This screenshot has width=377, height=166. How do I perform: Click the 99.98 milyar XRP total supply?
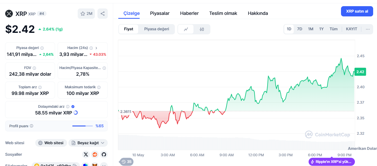(x=30, y=93)
